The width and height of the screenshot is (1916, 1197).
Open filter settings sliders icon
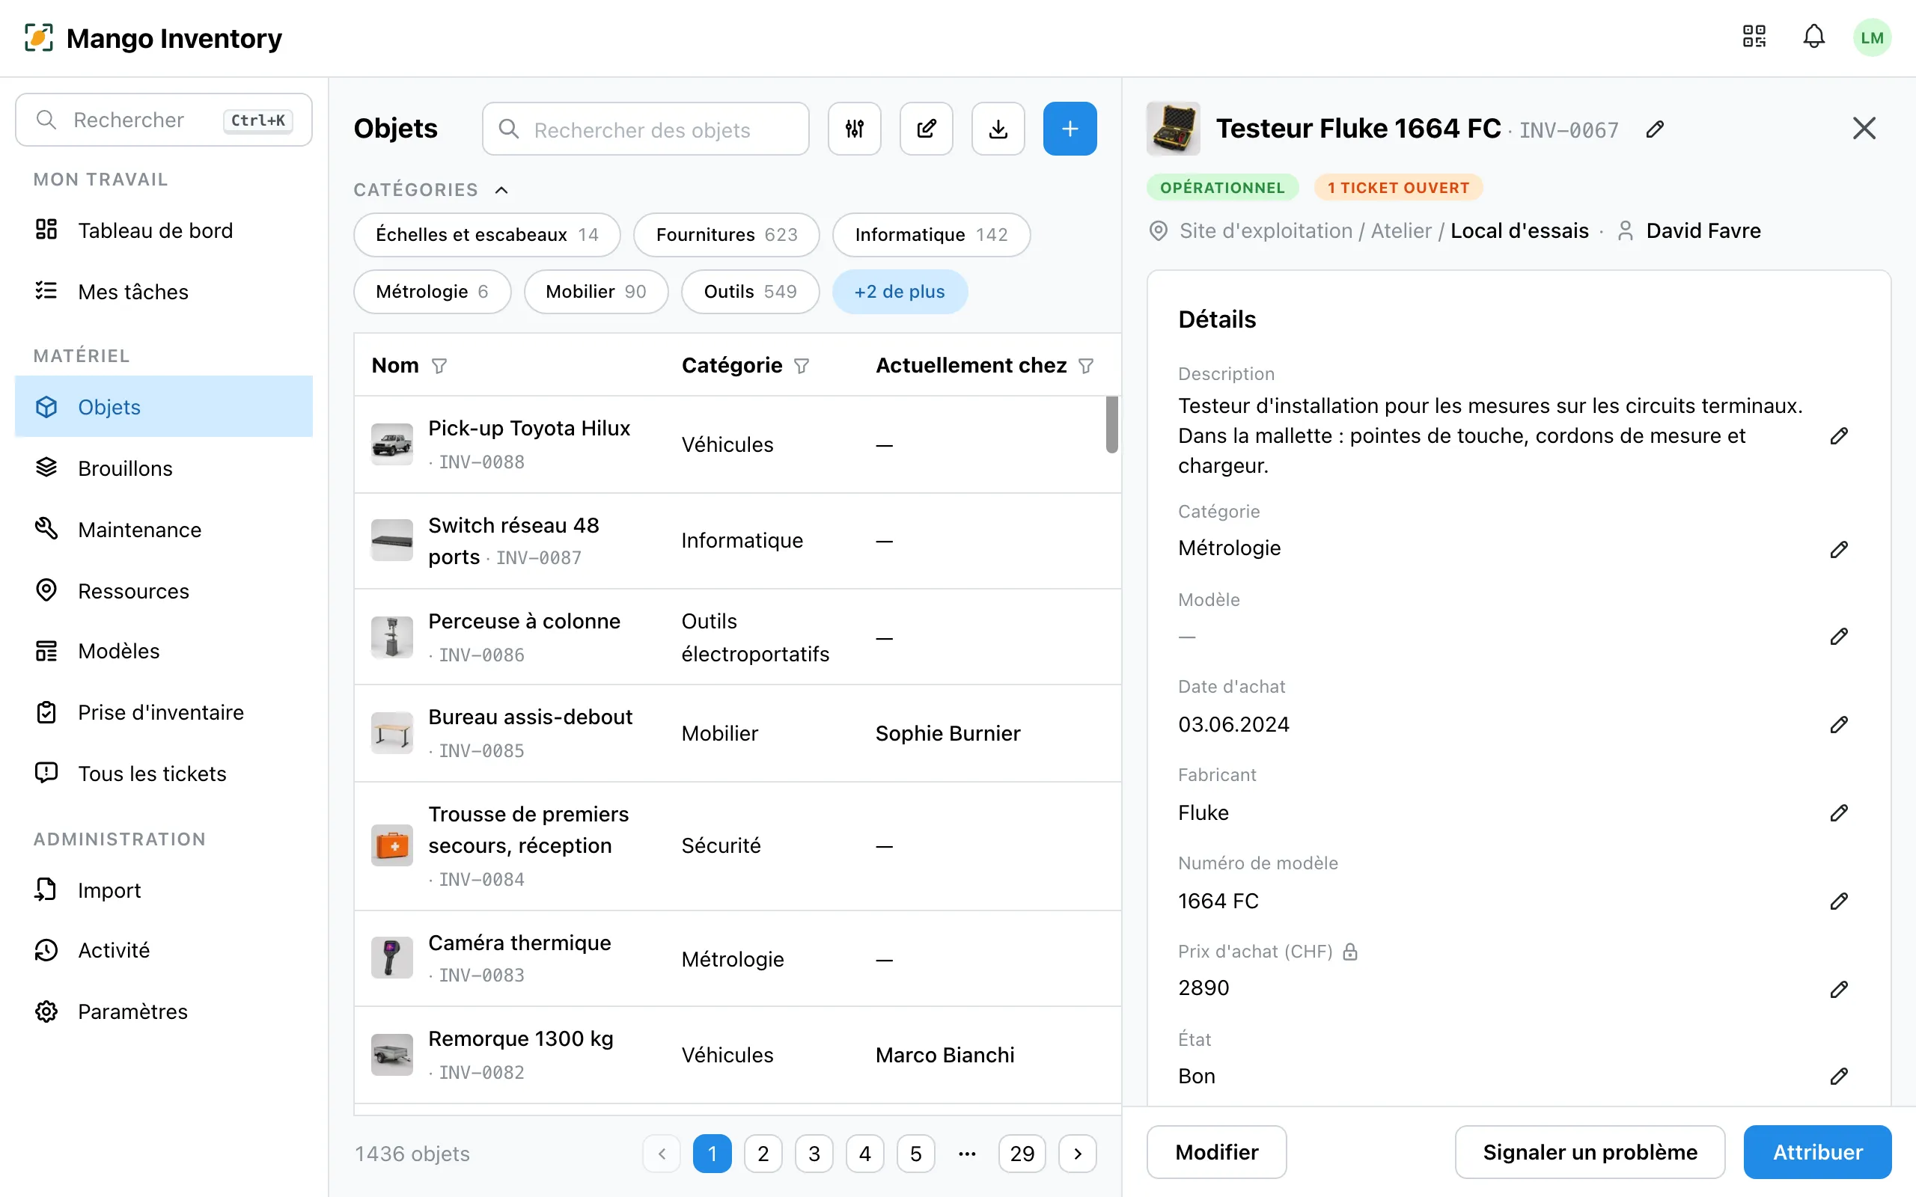click(x=854, y=128)
